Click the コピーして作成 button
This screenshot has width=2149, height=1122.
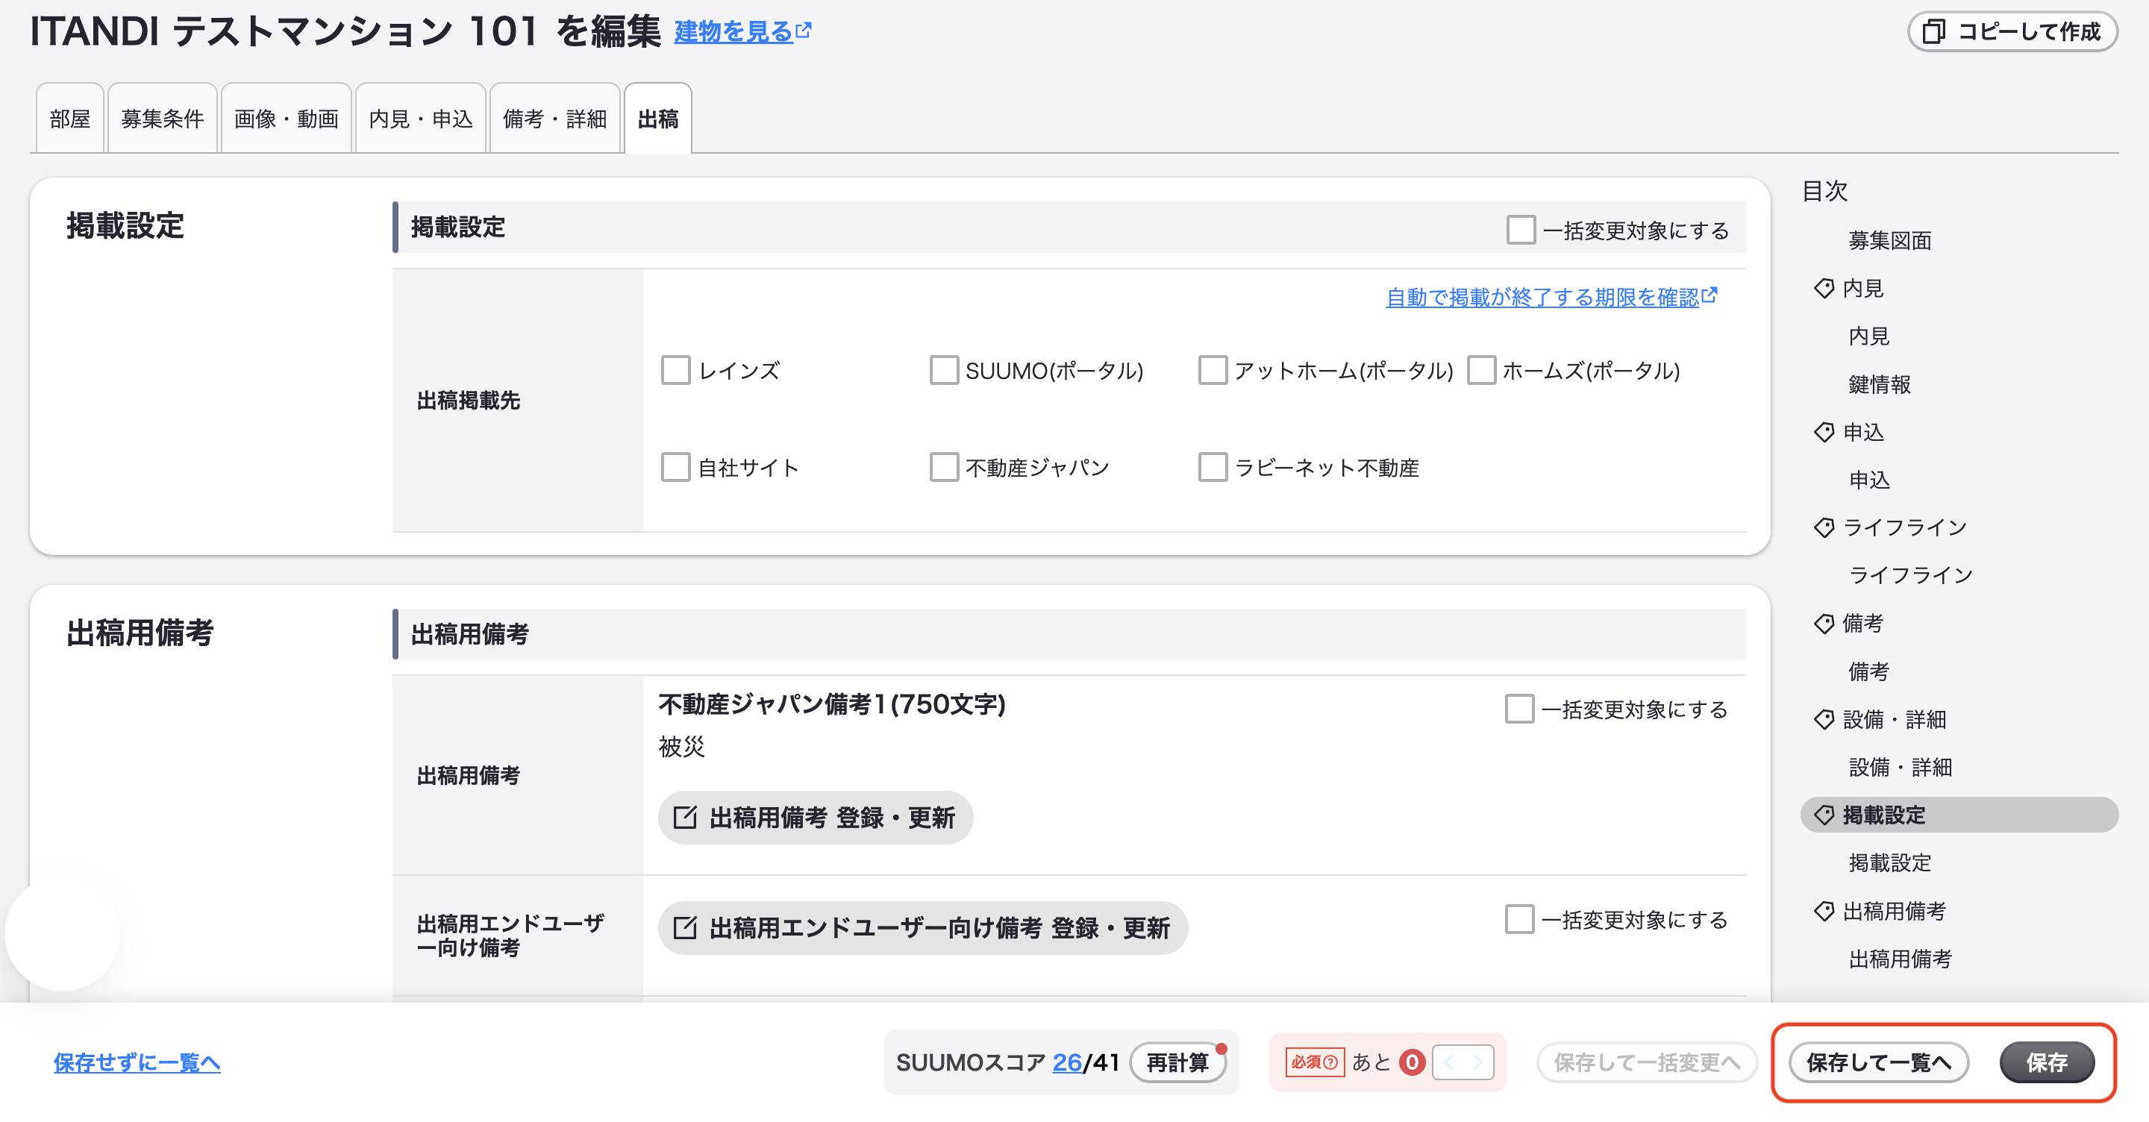click(2012, 31)
